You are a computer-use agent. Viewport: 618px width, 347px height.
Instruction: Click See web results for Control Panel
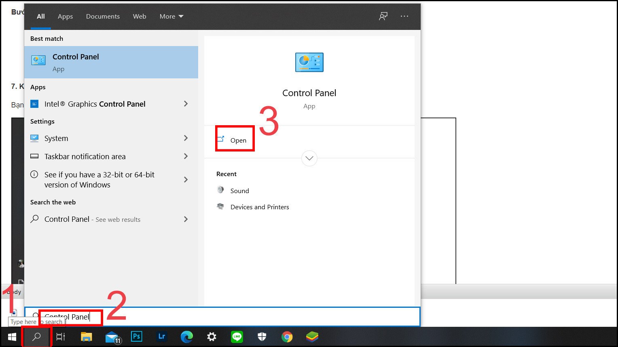[x=92, y=219]
